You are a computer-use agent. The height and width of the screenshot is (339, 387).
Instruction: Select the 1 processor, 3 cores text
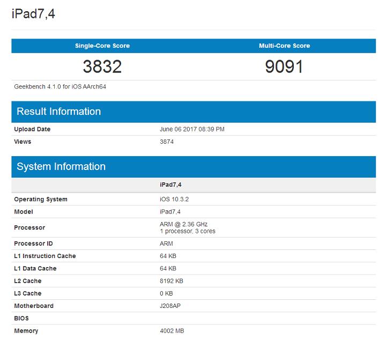[188, 231]
